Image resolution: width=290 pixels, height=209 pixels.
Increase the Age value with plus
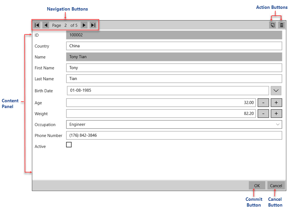(276, 103)
